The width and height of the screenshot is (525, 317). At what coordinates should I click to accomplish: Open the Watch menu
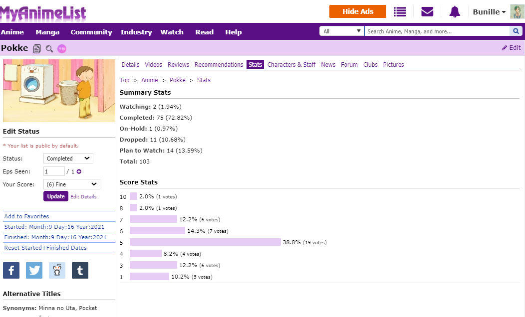pos(172,32)
